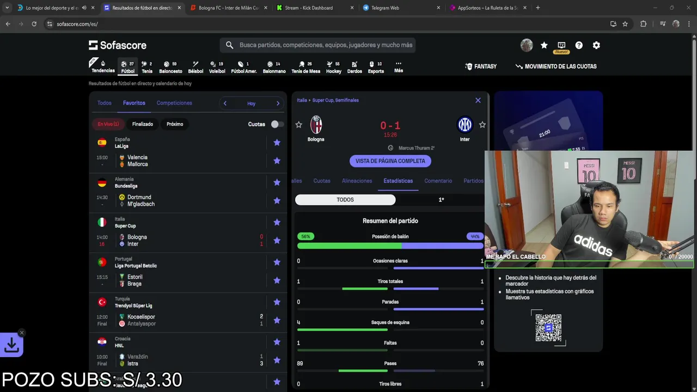
Task: Toggle favorite star for LaLiga league
Action: (x=277, y=143)
